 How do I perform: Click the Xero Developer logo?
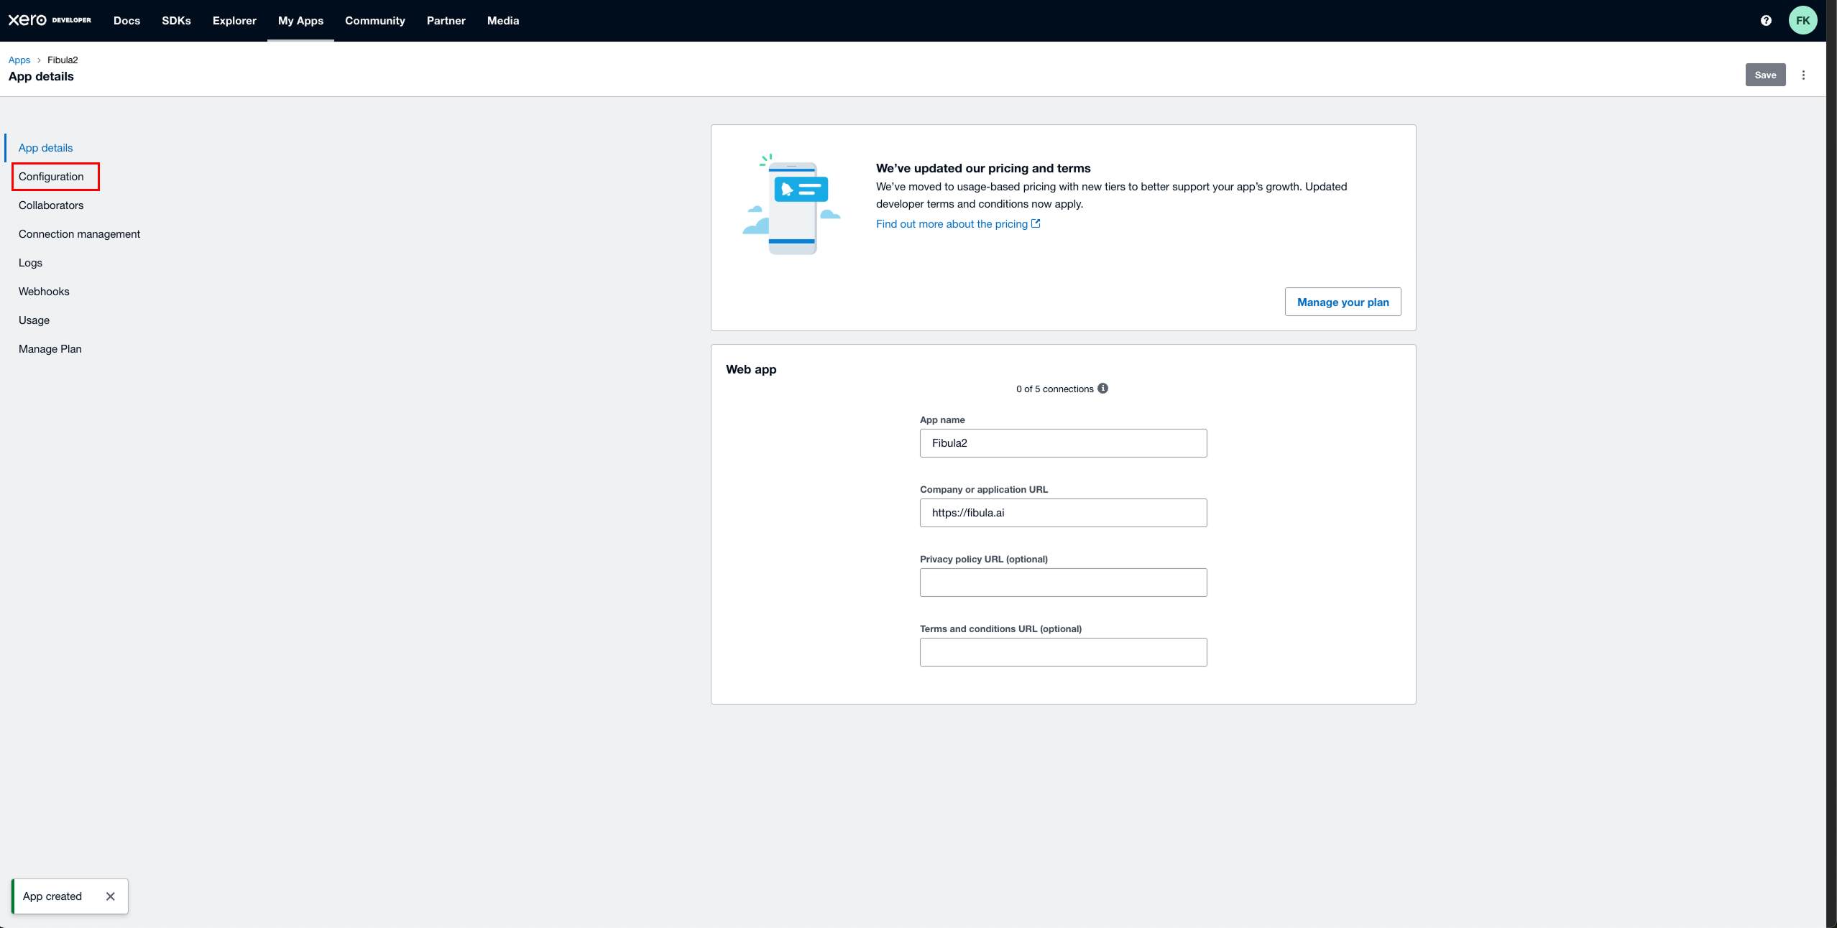(50, 20)
